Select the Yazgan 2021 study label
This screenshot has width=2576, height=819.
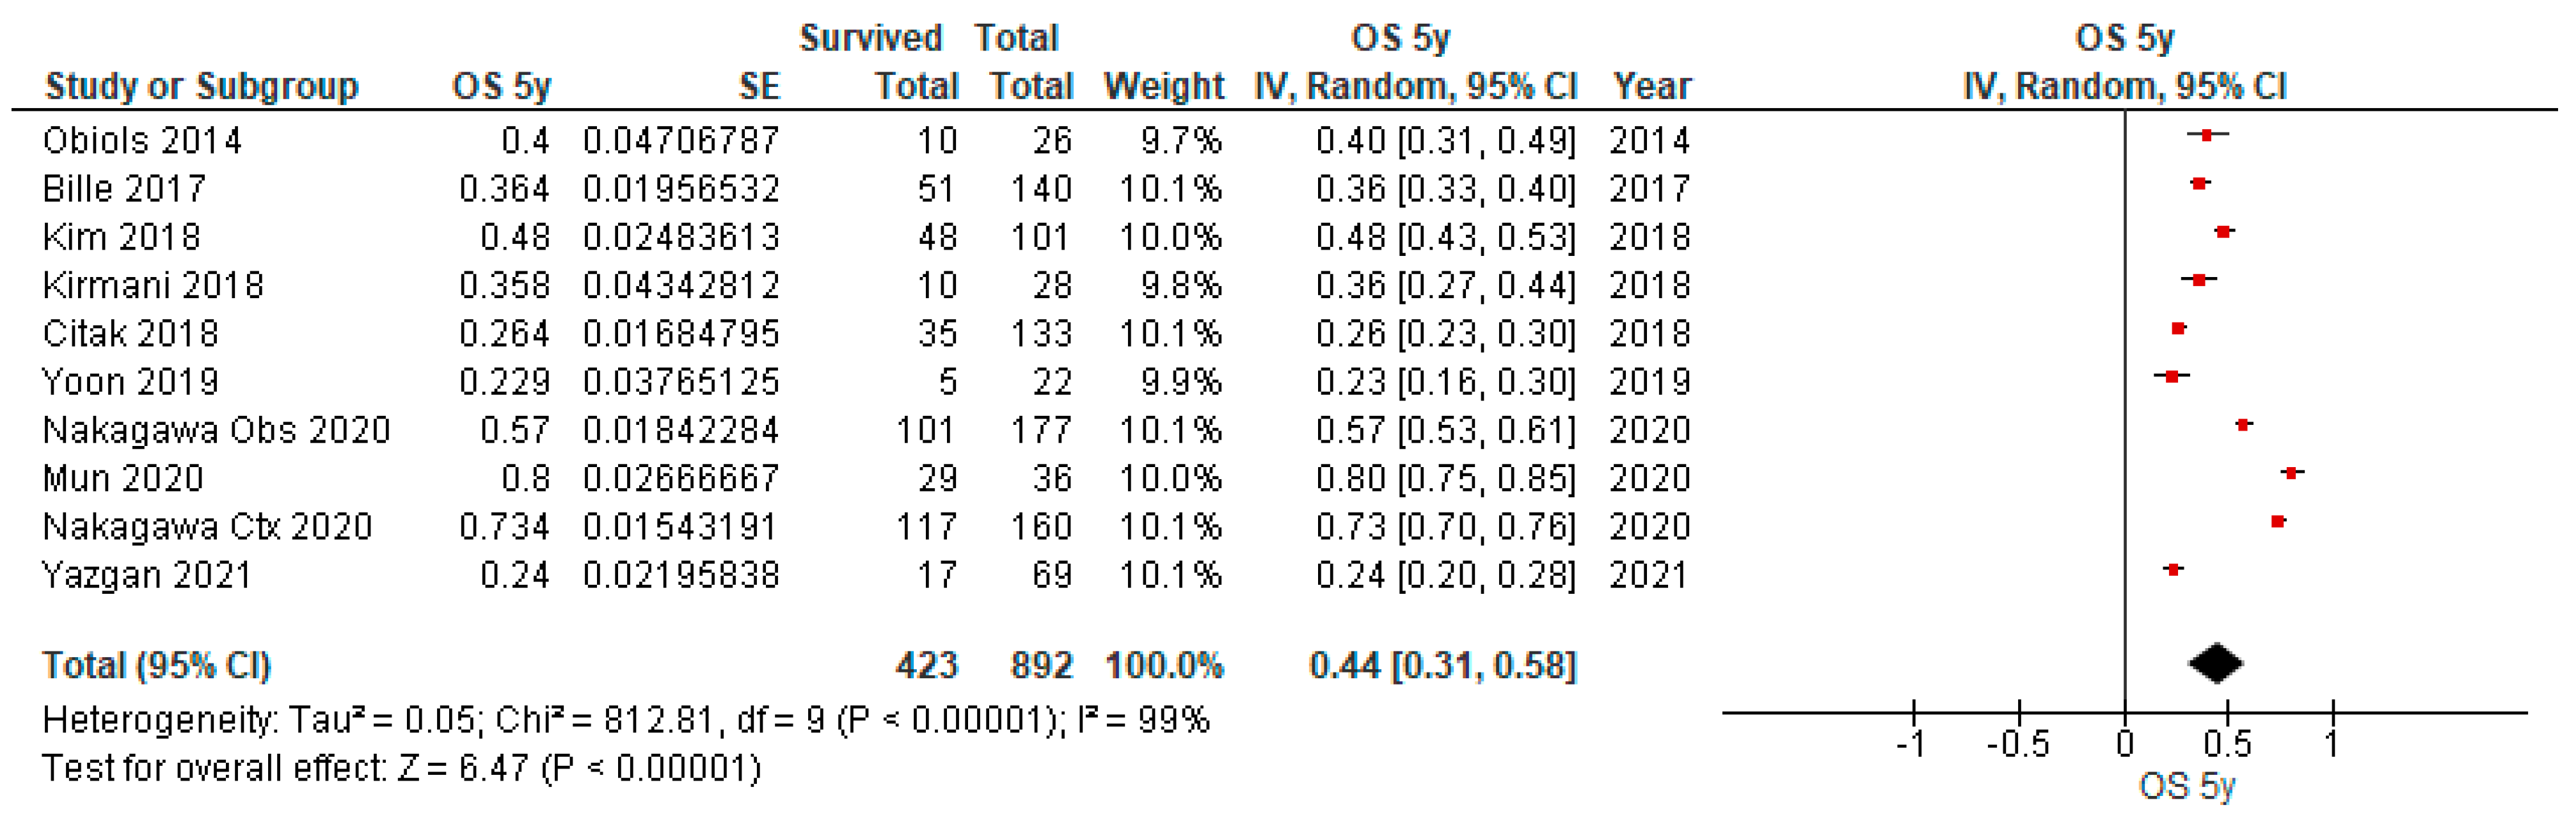click(146, 575)
